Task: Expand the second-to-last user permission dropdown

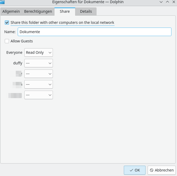Action: click(x=39, y=84)
